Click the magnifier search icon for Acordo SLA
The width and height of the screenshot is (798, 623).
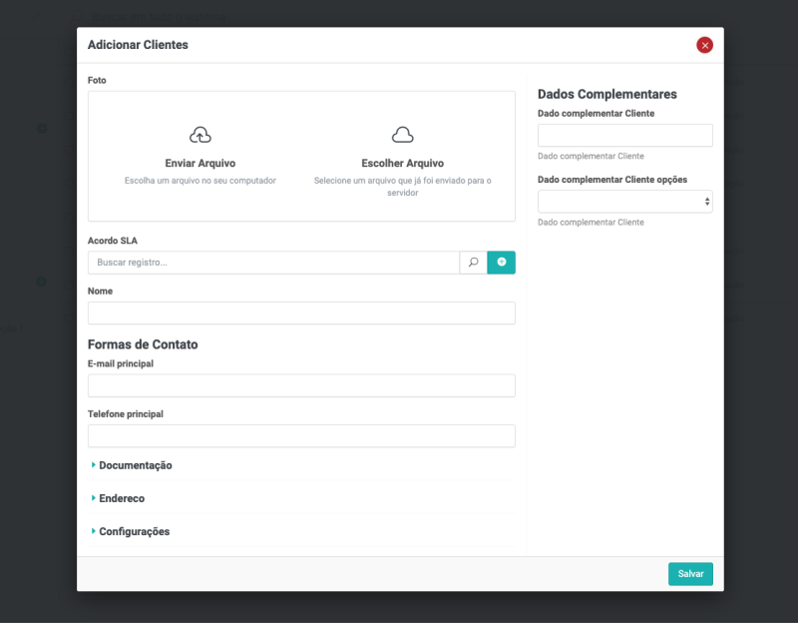tap(473, 263)
